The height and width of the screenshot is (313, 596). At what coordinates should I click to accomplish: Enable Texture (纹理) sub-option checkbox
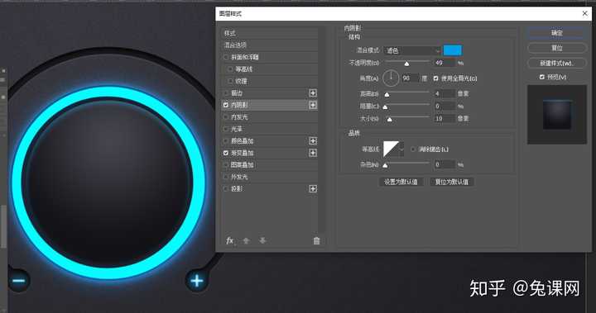[230, 81]
